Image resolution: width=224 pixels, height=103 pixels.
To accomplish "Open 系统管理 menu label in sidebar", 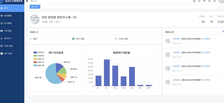I will point(8,16).
